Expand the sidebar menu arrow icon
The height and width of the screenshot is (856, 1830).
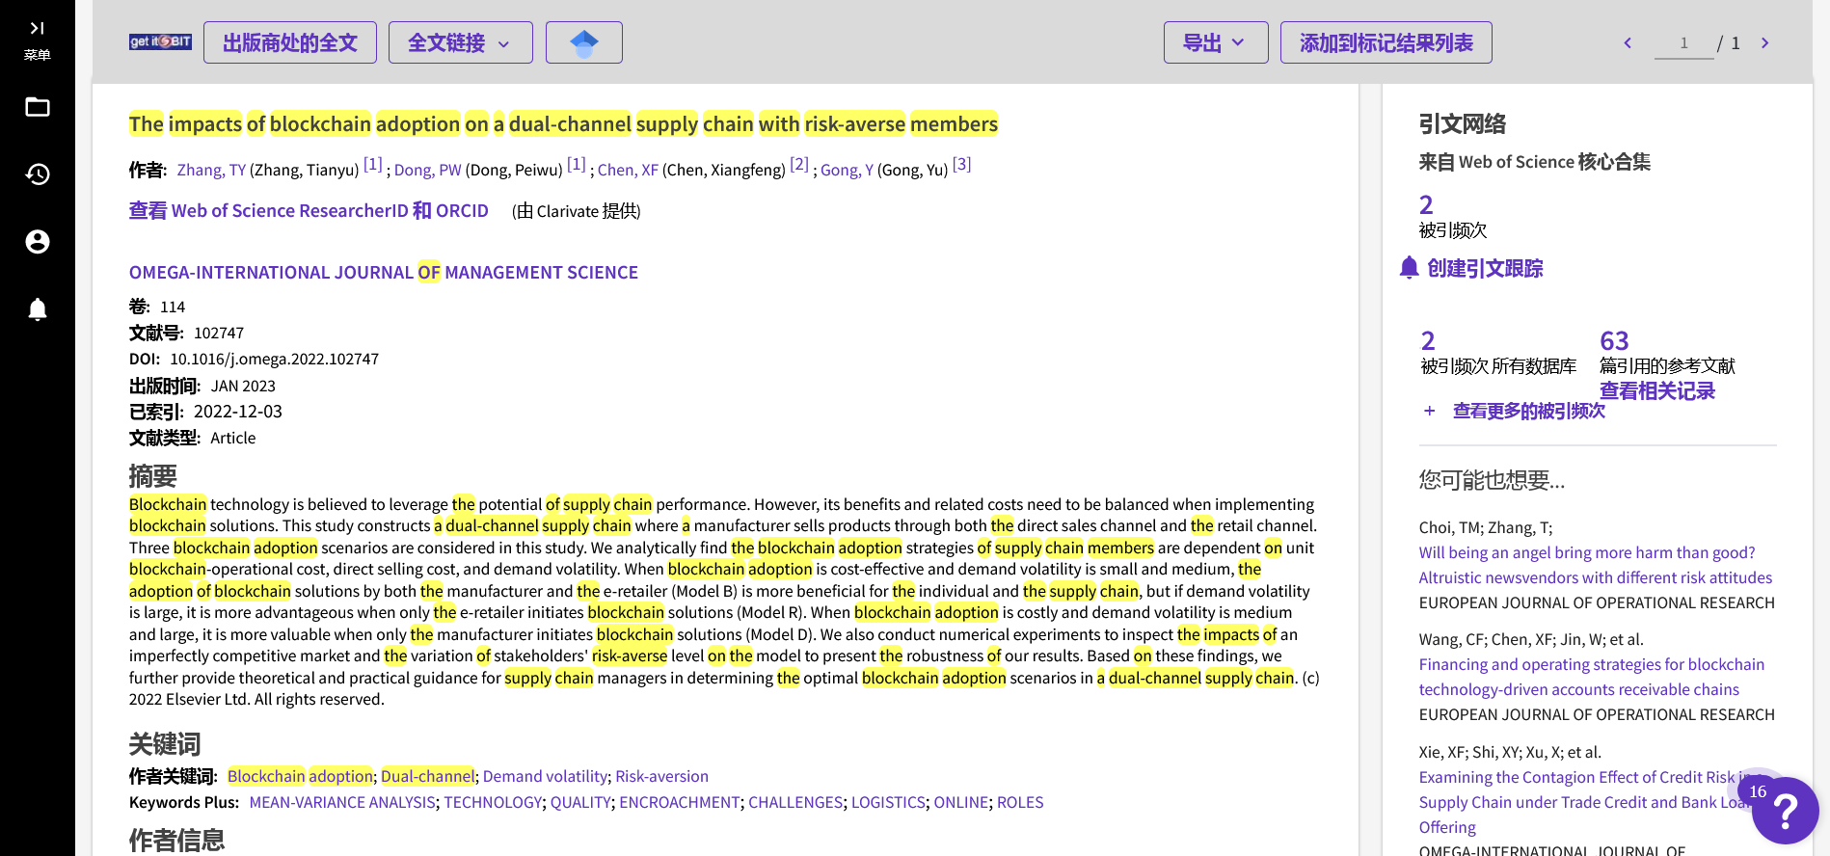pyautogui.click(x=37, y=29)
